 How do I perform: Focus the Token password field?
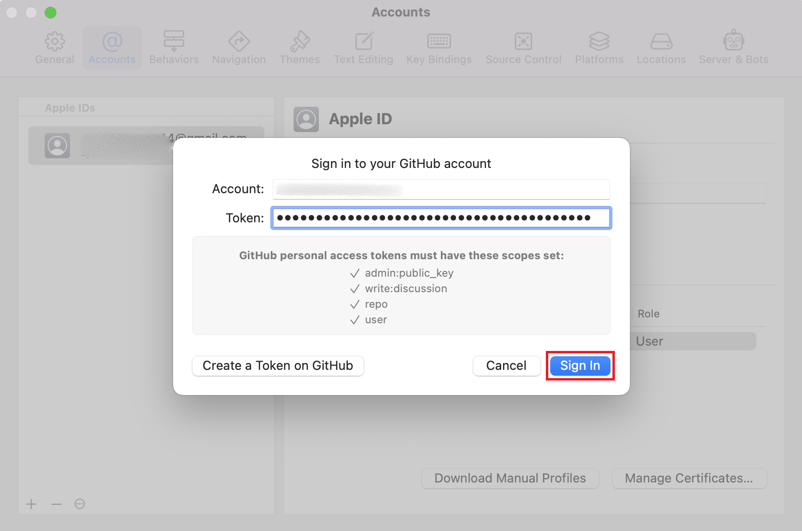(441, 218)
